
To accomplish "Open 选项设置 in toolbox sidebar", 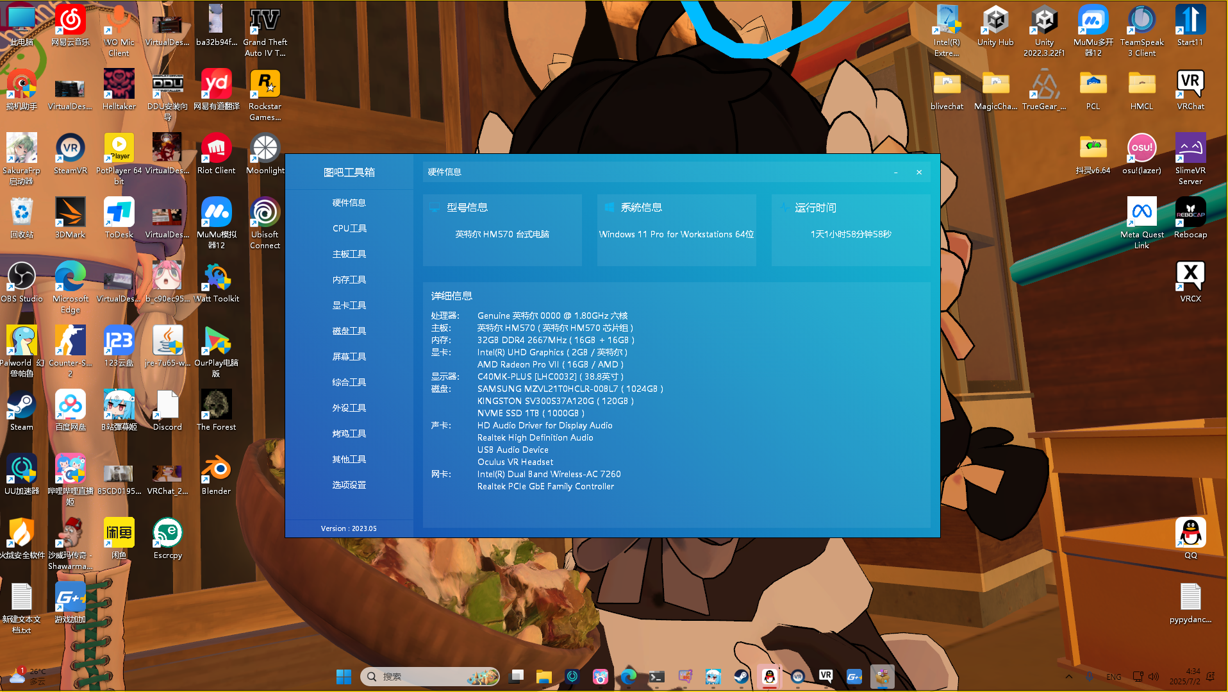I will coord(349,485).
